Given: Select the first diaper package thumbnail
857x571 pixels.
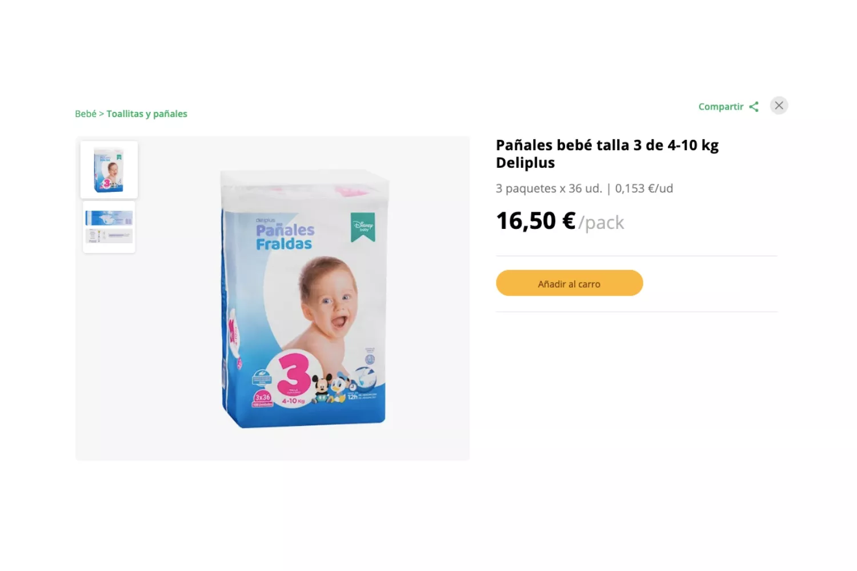Looking at the screenshot, I should (x=109, y=170).
